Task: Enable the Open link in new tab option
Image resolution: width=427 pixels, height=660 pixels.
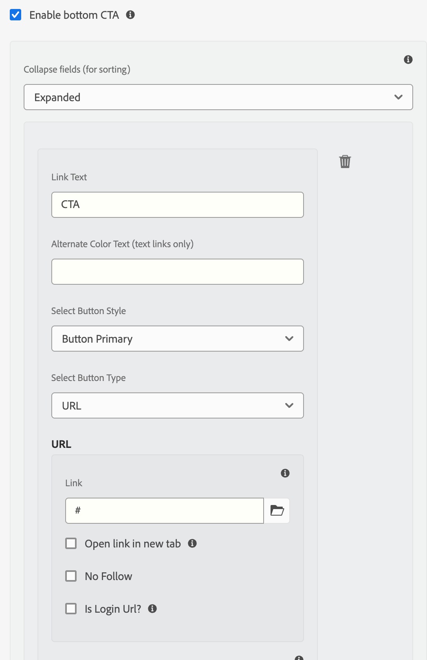Action: tap(71, 543)
